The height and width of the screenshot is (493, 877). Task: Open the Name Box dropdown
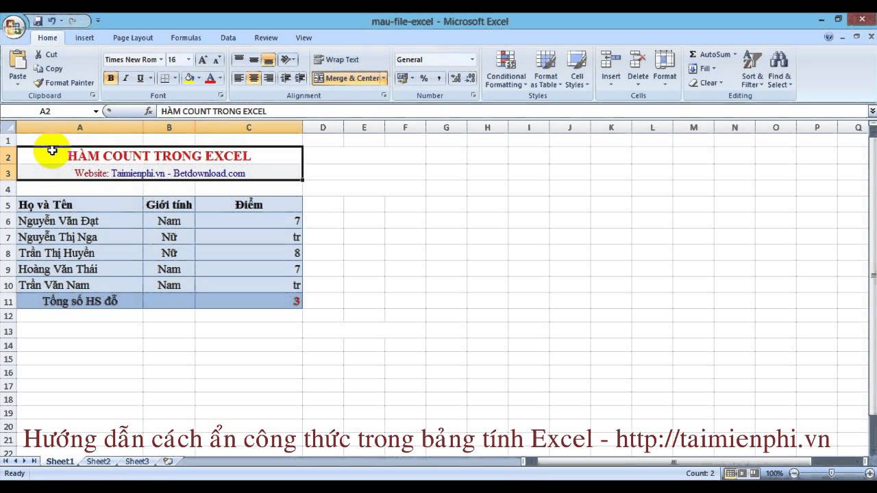point(96,111)
